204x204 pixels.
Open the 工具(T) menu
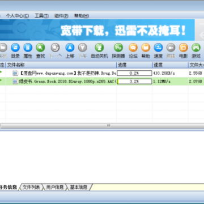coord(41,16)
